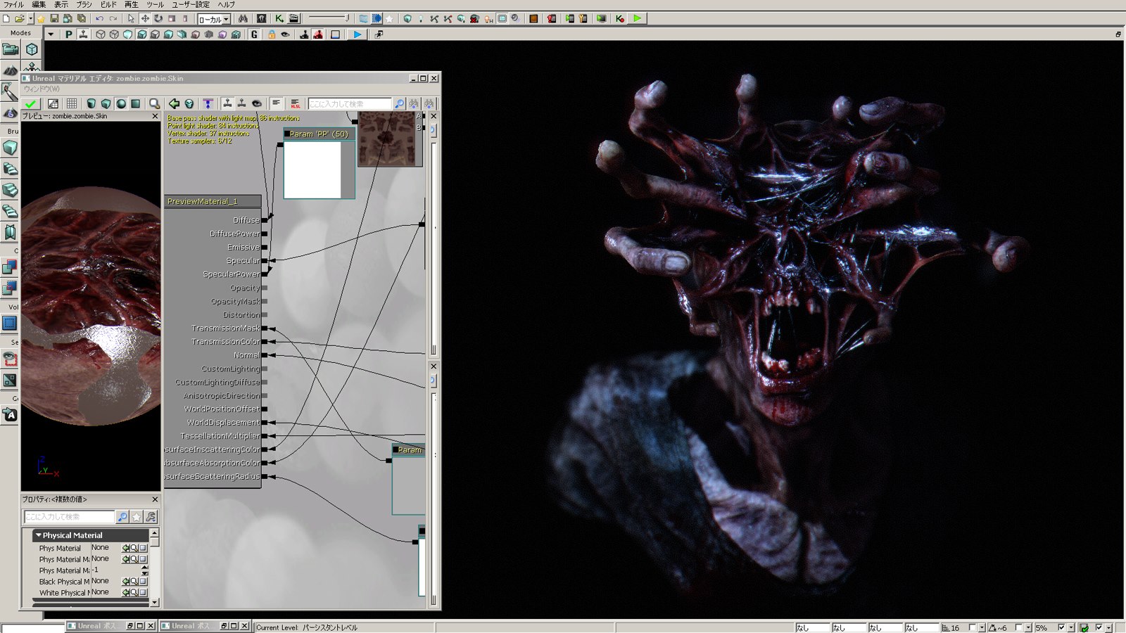
Task: Click the magnifier icon in material editor toolbar
Action: [154, 103]
